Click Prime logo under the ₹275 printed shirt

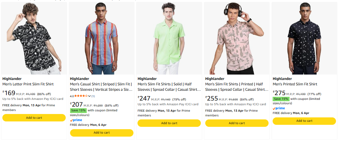(279, 108)
